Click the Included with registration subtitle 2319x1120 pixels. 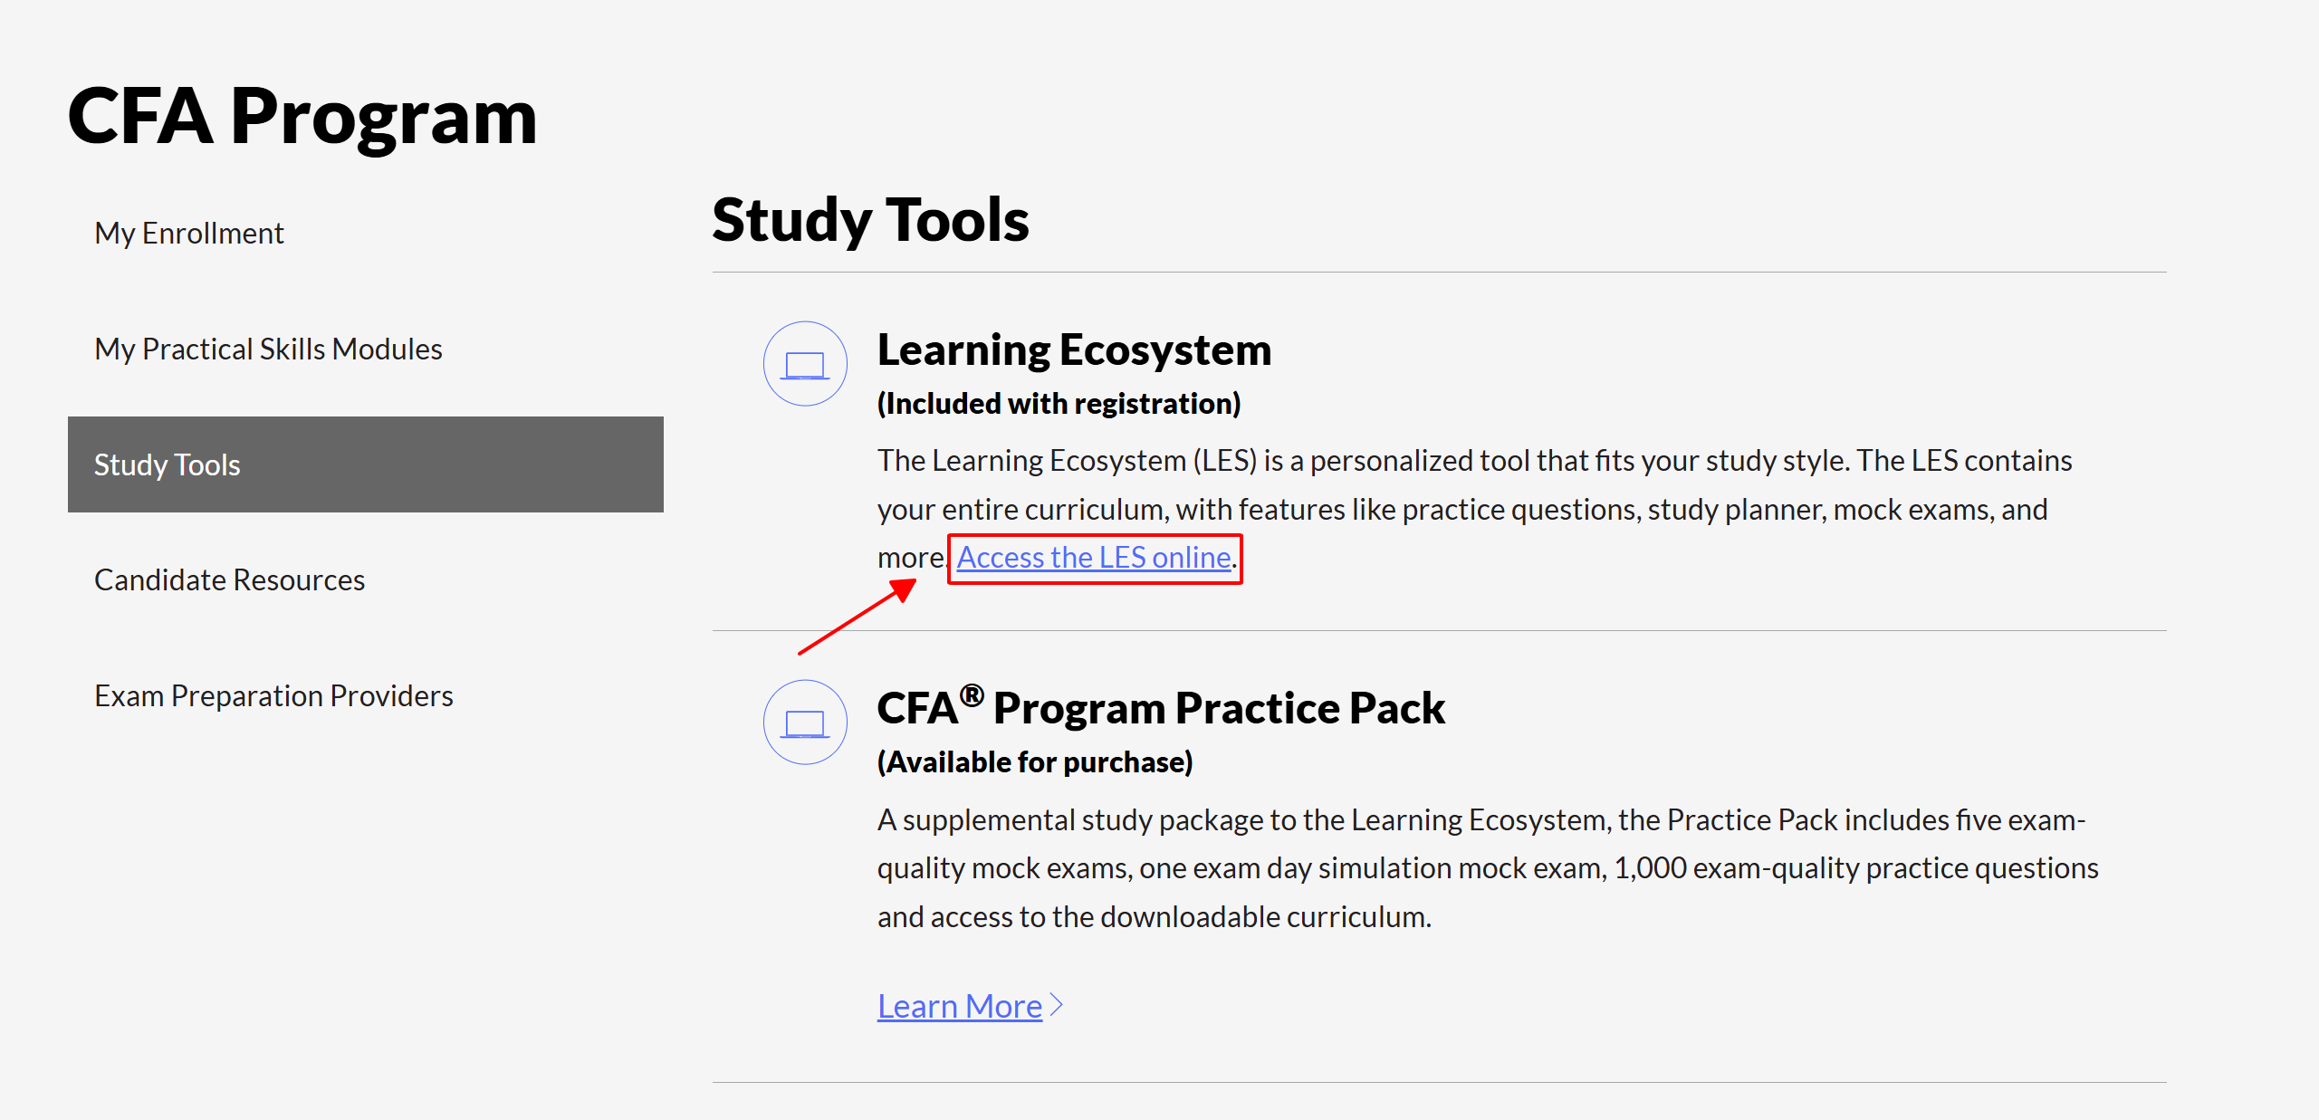pos(1059,404)
